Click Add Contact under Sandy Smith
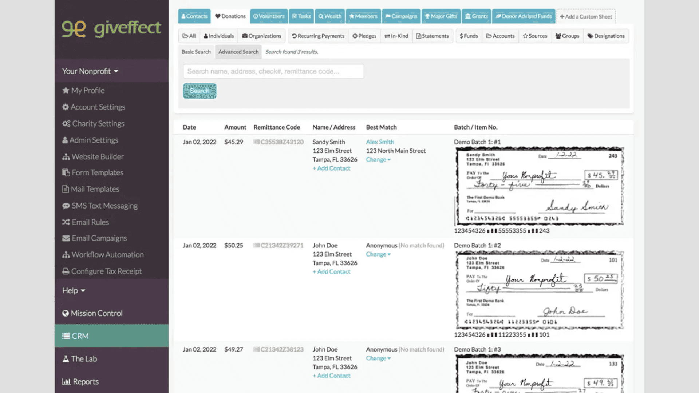The width and height of the screenshot is (699, 393). click(331, 168)
